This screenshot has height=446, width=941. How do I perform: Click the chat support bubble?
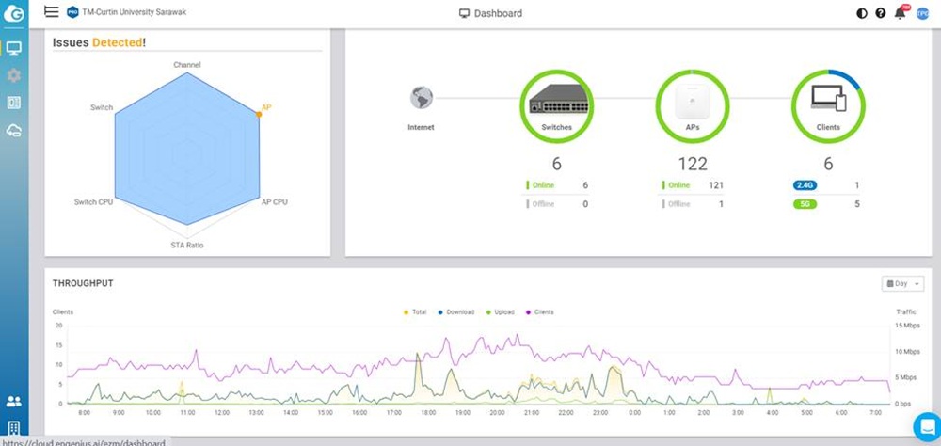coord(924,424)
